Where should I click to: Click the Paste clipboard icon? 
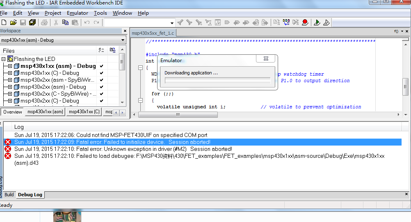[x=75, y=23]
